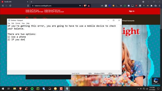
Task: Click the red extension icon in toolbar
Action: pyautogui.click(x=136, y=6)
